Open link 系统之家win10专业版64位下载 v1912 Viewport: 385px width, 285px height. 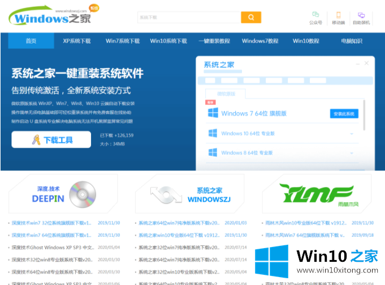[179, 235]
